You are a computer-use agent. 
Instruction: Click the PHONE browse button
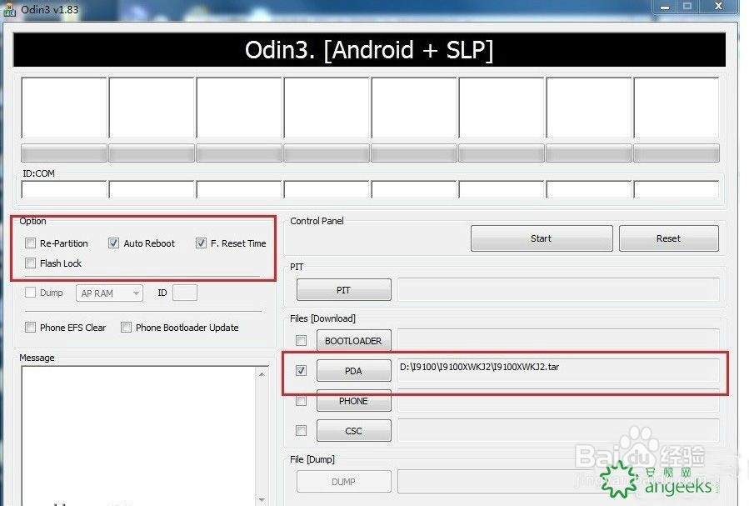coord(354,401)
